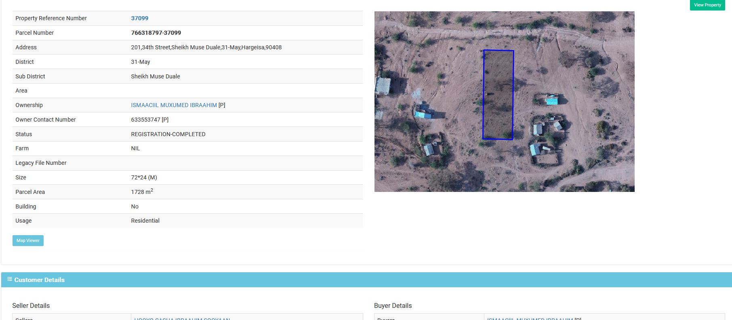The image size is (732, 320).
Task: Click the Building value No
Action: point(135,206)
